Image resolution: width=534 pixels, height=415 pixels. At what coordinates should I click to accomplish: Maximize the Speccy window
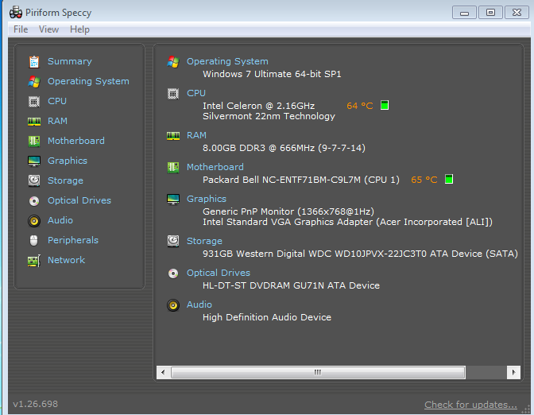pyautogui.click(x=490, y=13)
